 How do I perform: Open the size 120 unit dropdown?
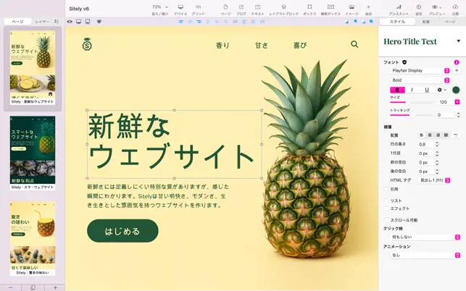(x=457, y=102)
